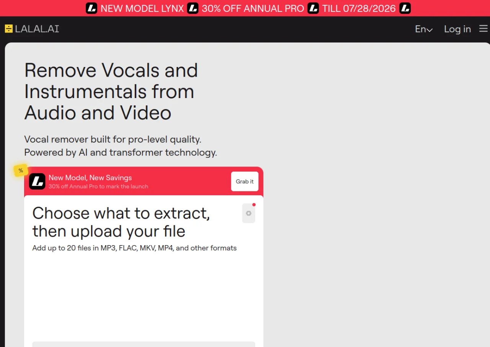This screenshot has height=347, width=490.
Task: Click the Vocal remover built for pro-level quality line
Action: 113,139
